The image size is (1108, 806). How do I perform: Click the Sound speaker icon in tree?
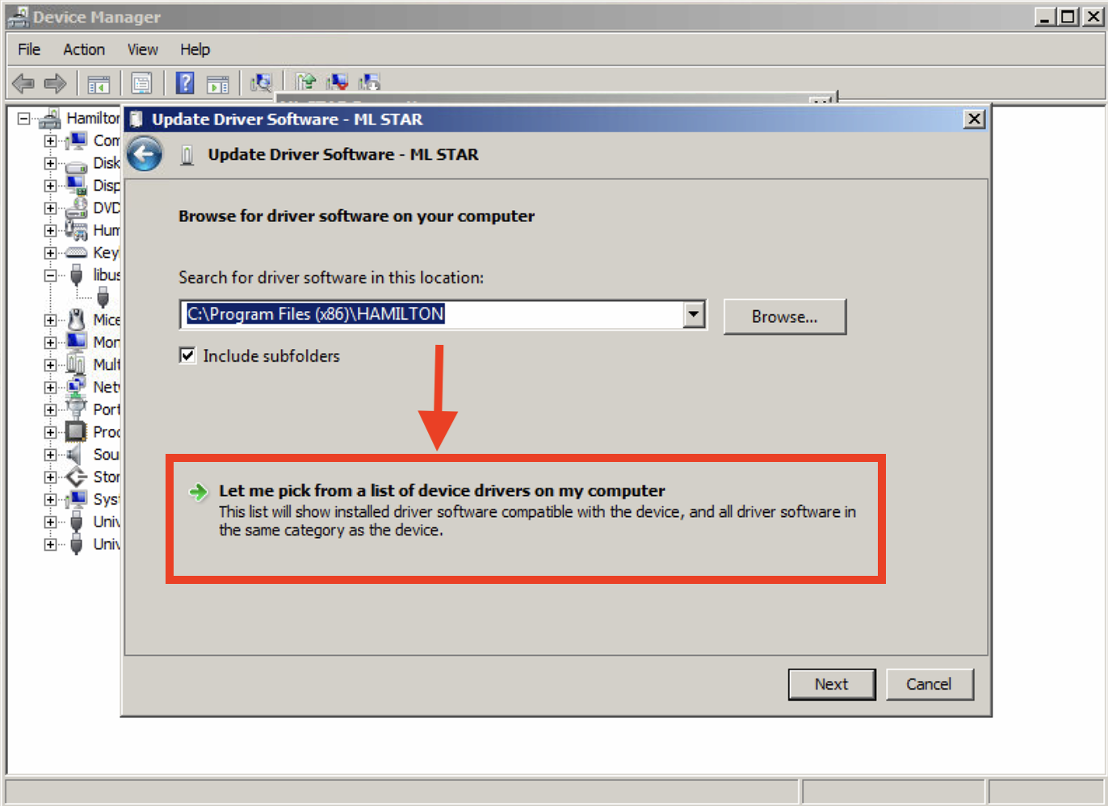(x=75, y=454)
